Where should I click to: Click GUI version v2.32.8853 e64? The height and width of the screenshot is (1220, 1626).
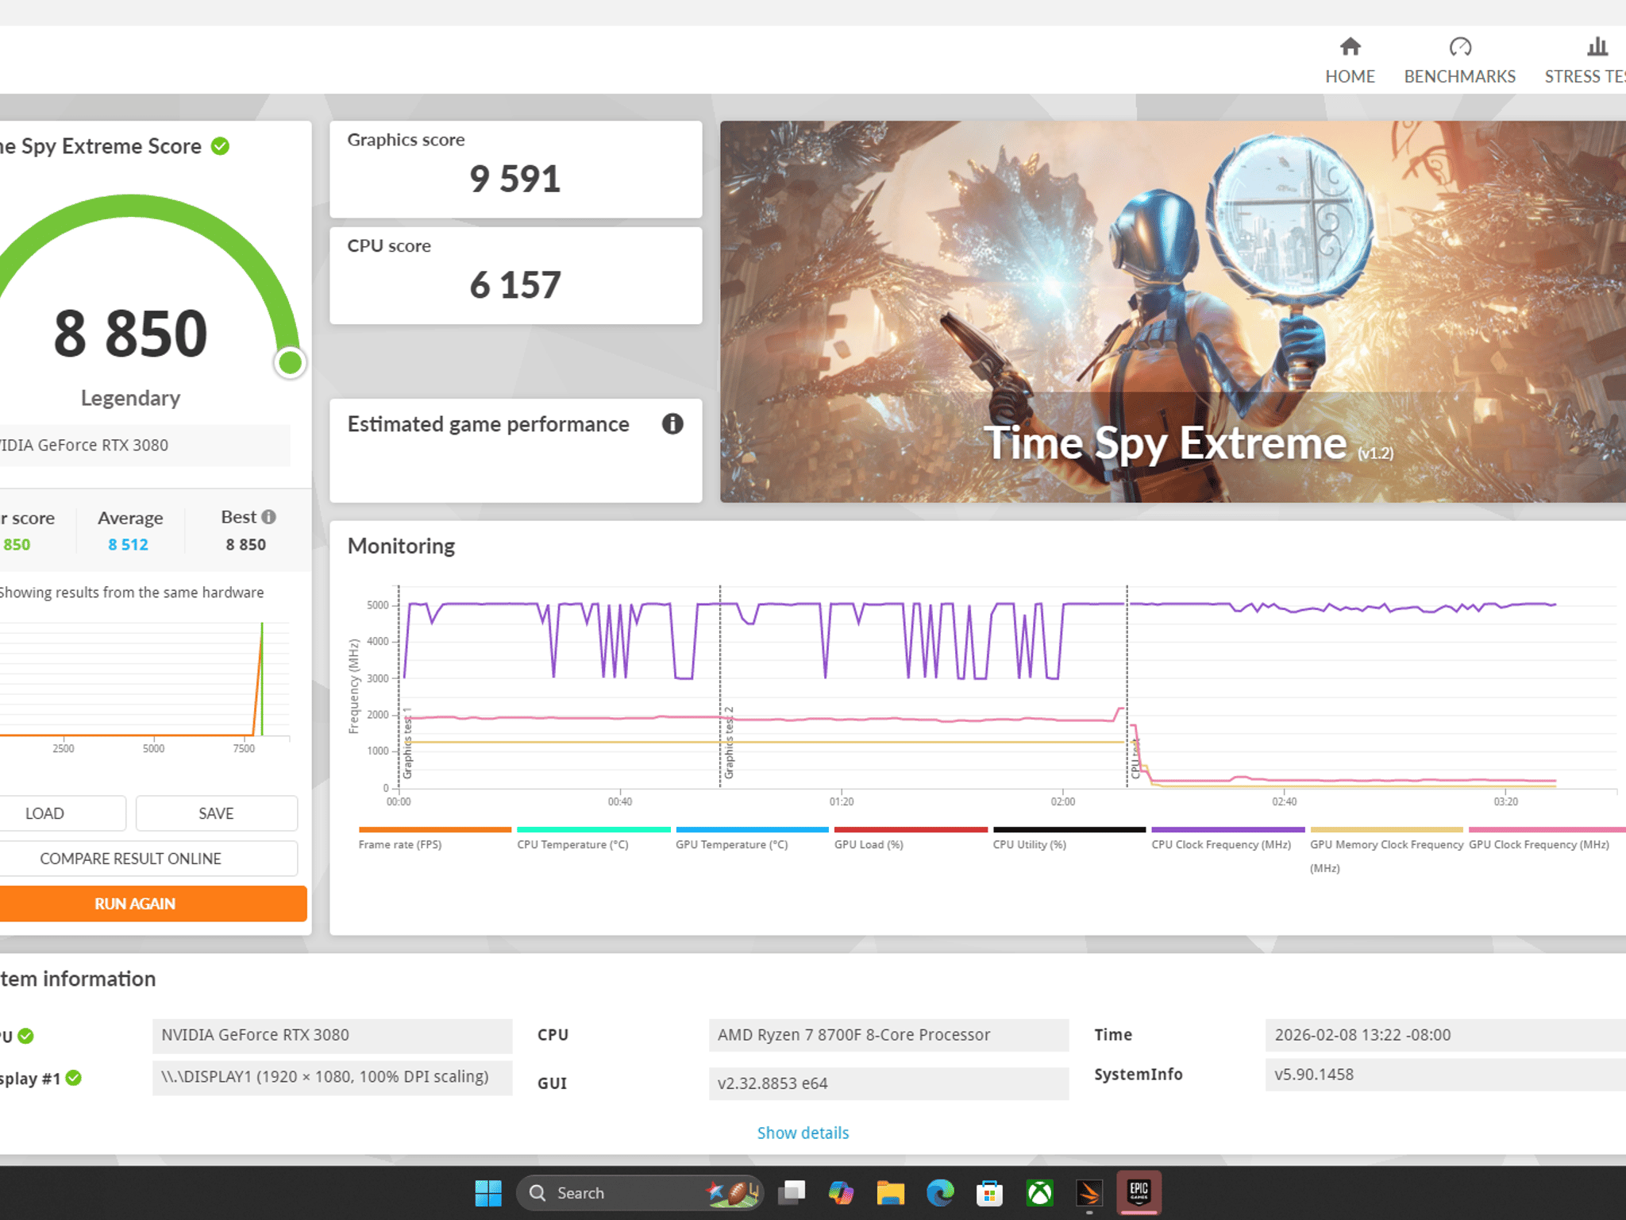(x=888, y=1083)
